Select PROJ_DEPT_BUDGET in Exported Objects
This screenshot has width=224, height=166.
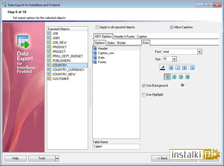68,56
